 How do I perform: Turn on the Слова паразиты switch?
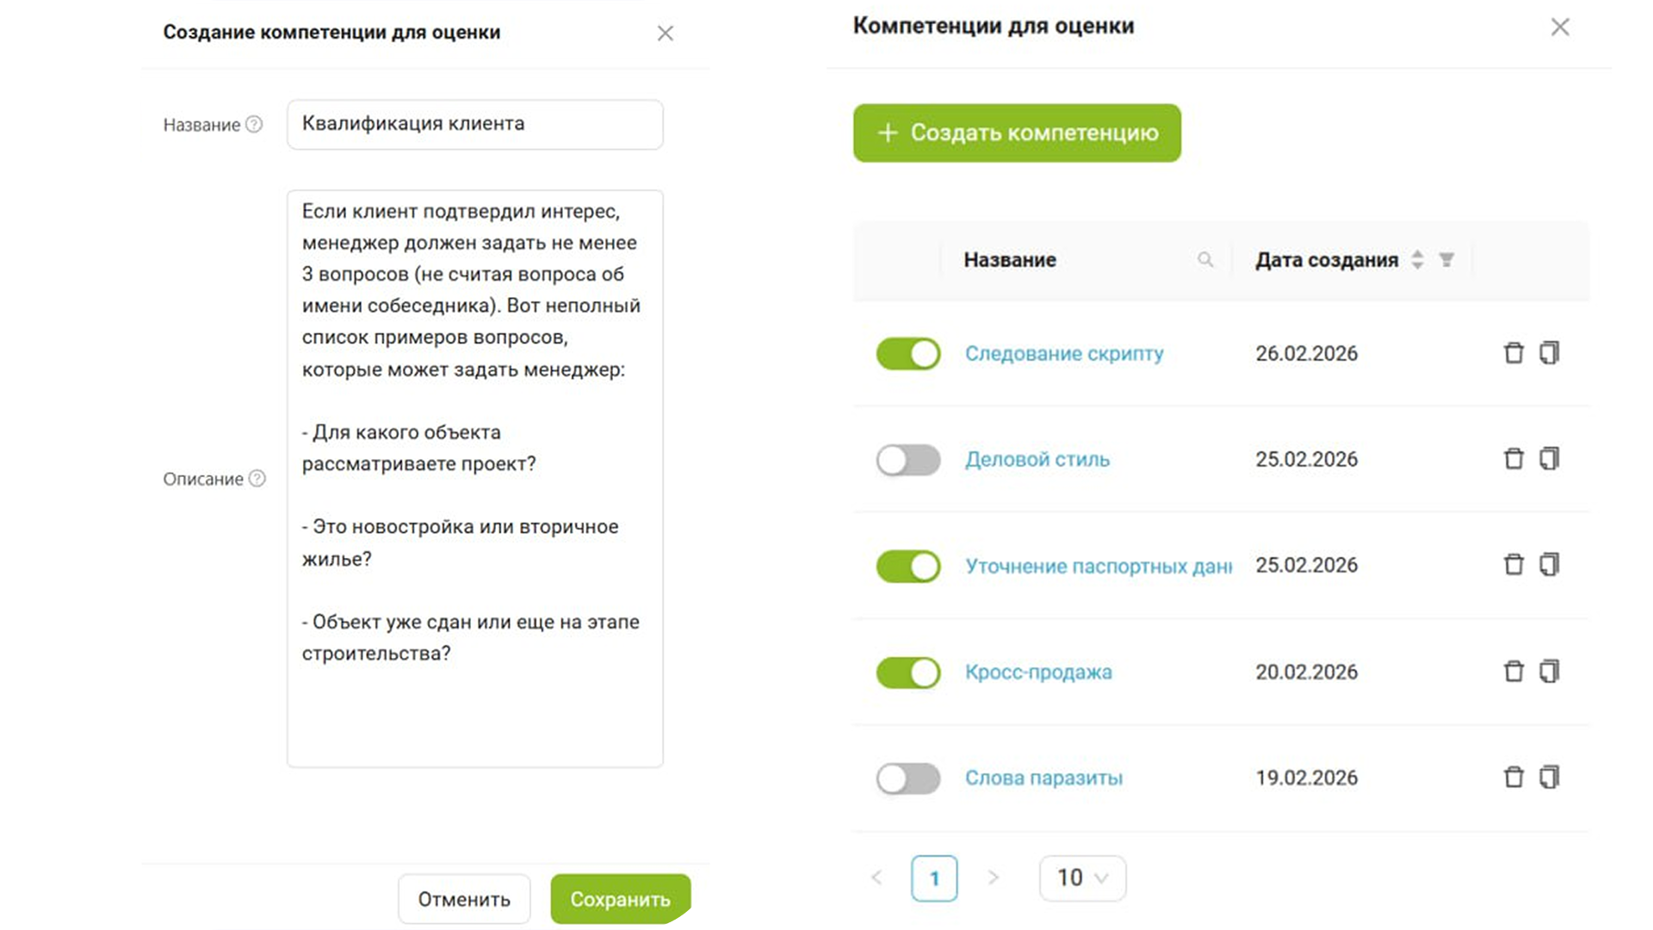click(x=908, y=778)
